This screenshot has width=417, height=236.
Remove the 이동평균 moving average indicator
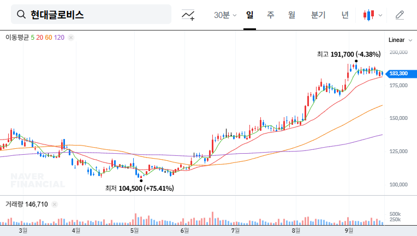pos(71,38)
